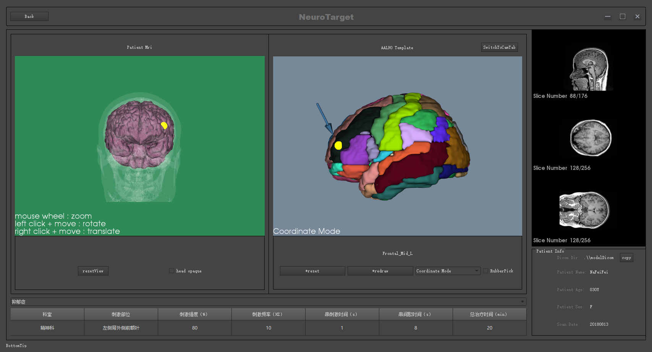Click the total treatment time value 20
Screen dimensions: 652x352
[490, 328]
